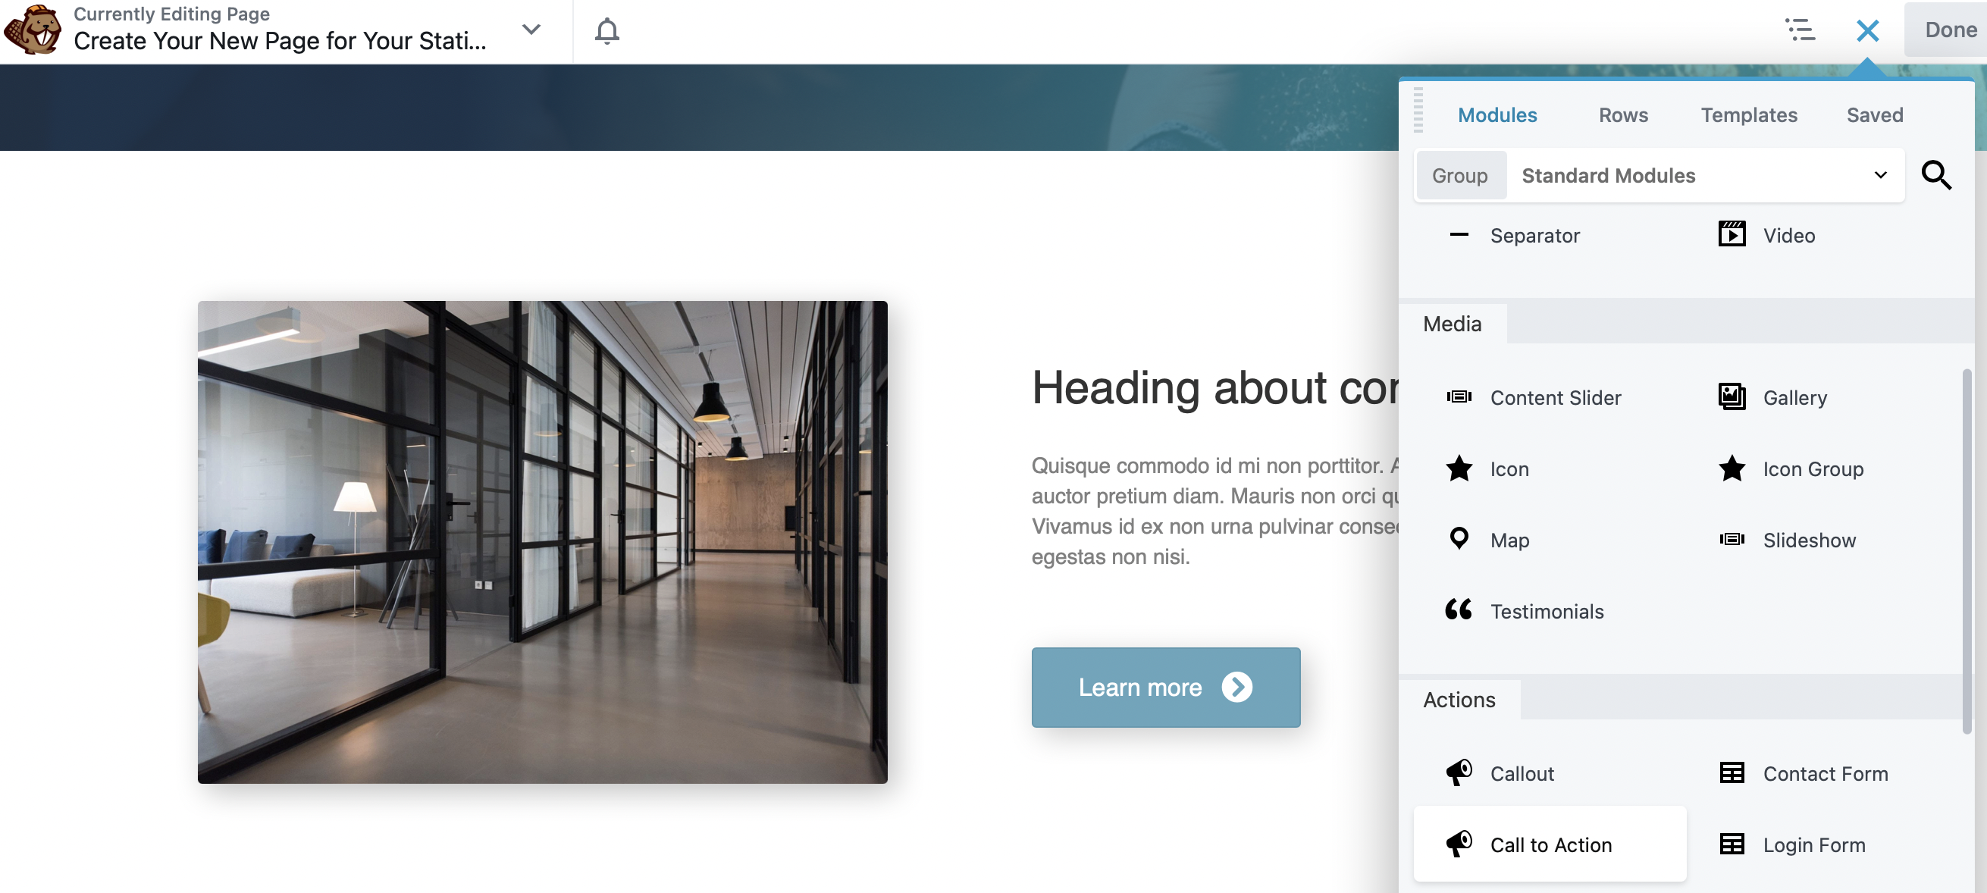Select the Slideshow module icon
Viewport: 1987px width, 893px height.
(1730, 538)
